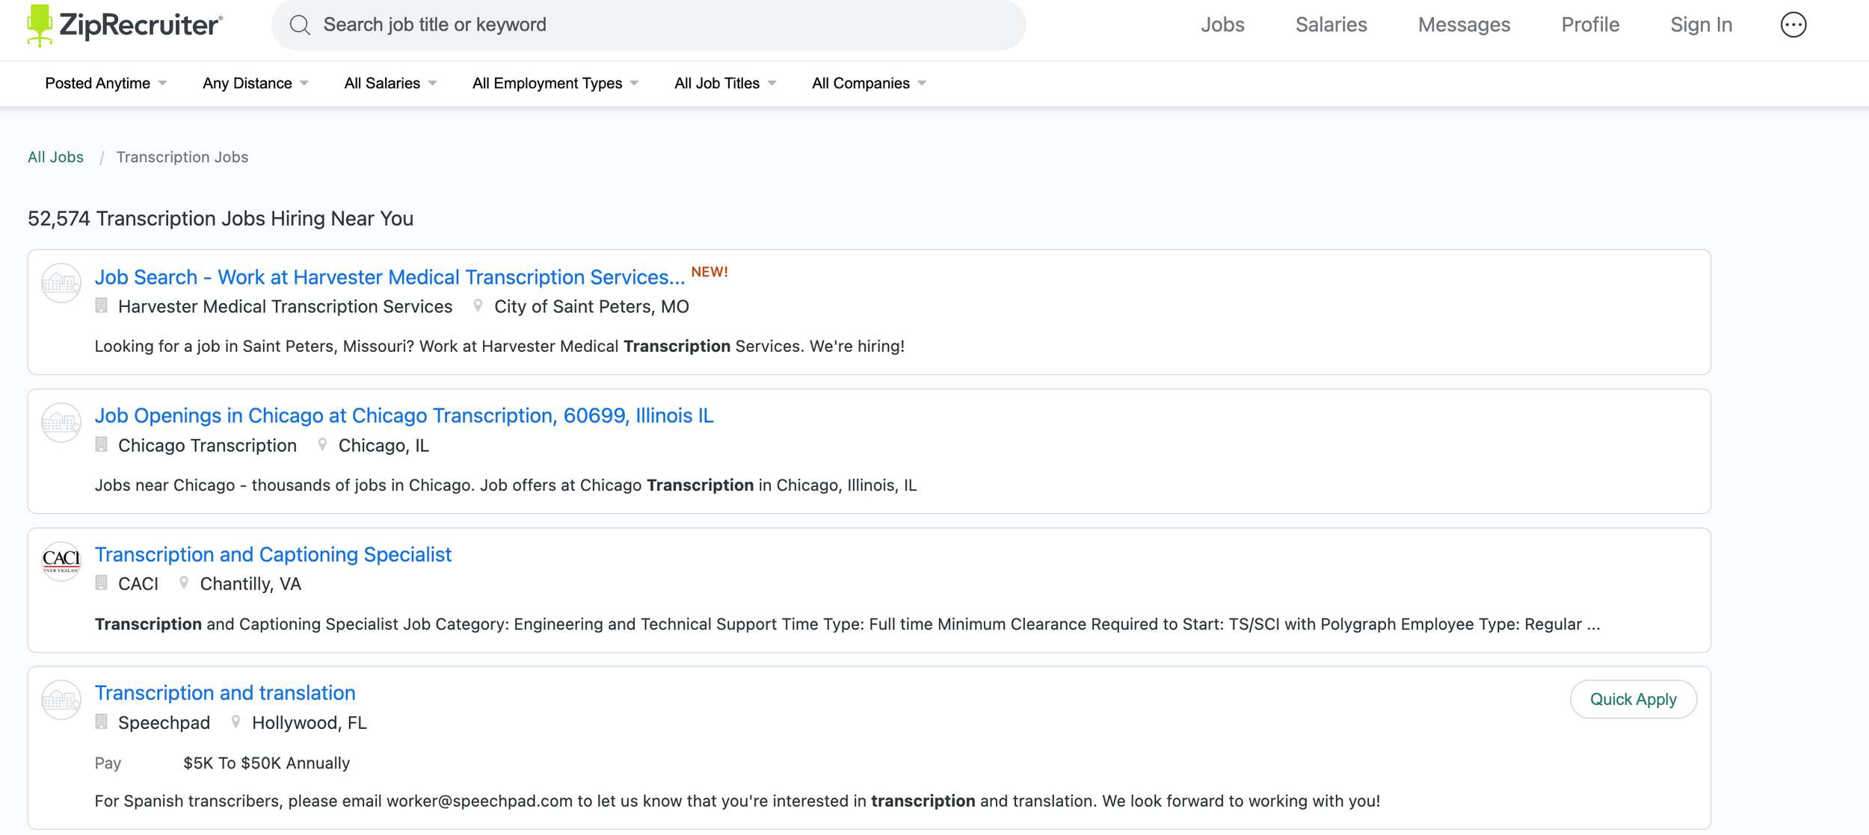Click the Speechpad company name

click(x=164, y=722)
